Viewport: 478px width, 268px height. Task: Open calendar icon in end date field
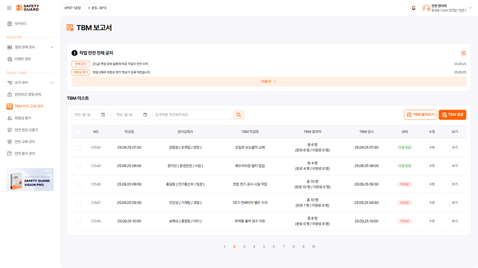click(145, 115)
